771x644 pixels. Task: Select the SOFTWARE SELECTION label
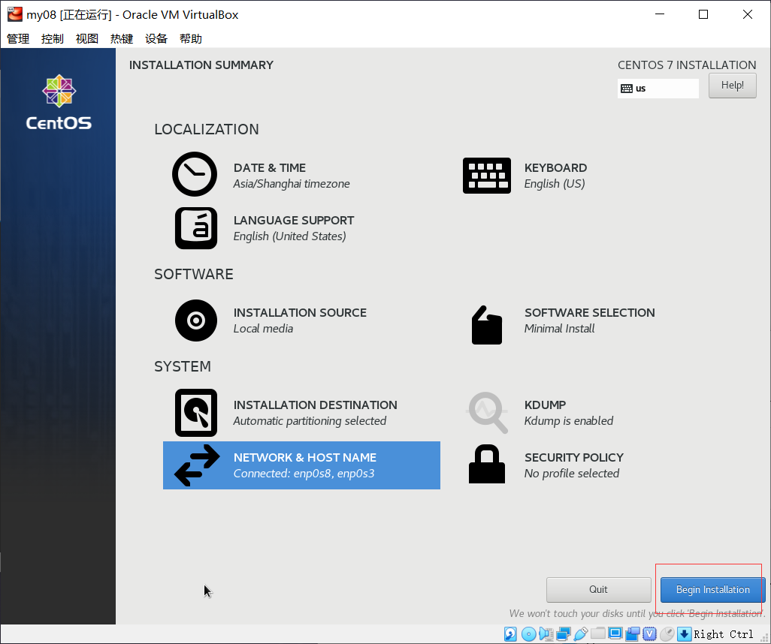pyautogui.click(x=590, y=313)
